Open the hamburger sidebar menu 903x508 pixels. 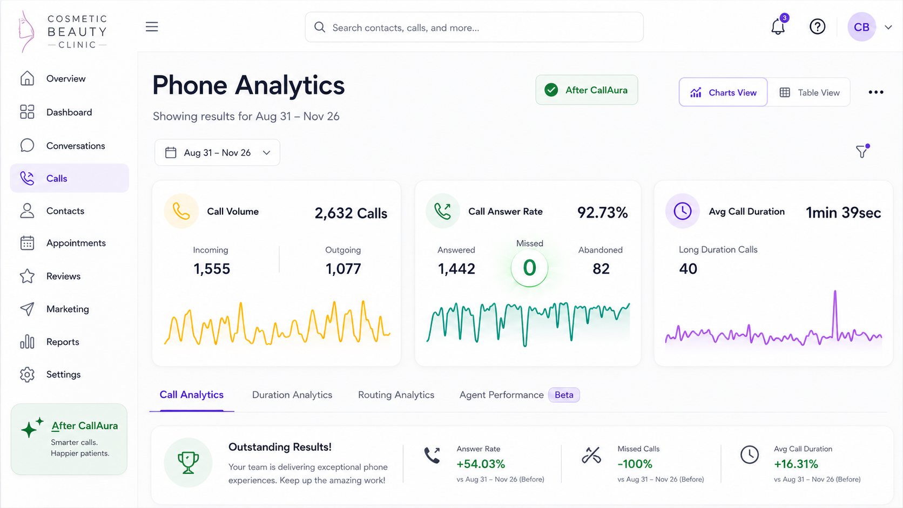[x=152, y=27]
